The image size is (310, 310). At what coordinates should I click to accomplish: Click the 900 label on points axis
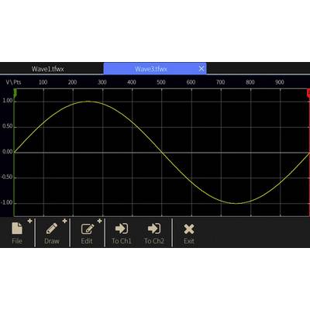pos(280,82)
